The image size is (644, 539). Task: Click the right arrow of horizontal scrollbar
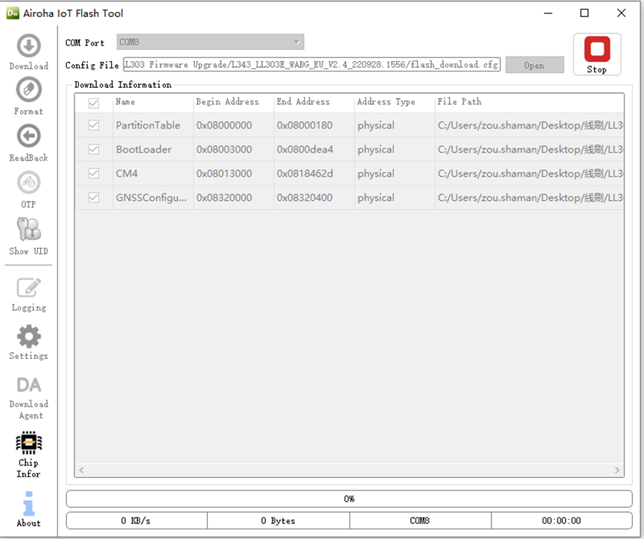[x=617, y=471]
